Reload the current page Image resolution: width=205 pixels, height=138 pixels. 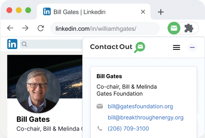[40, 28]
